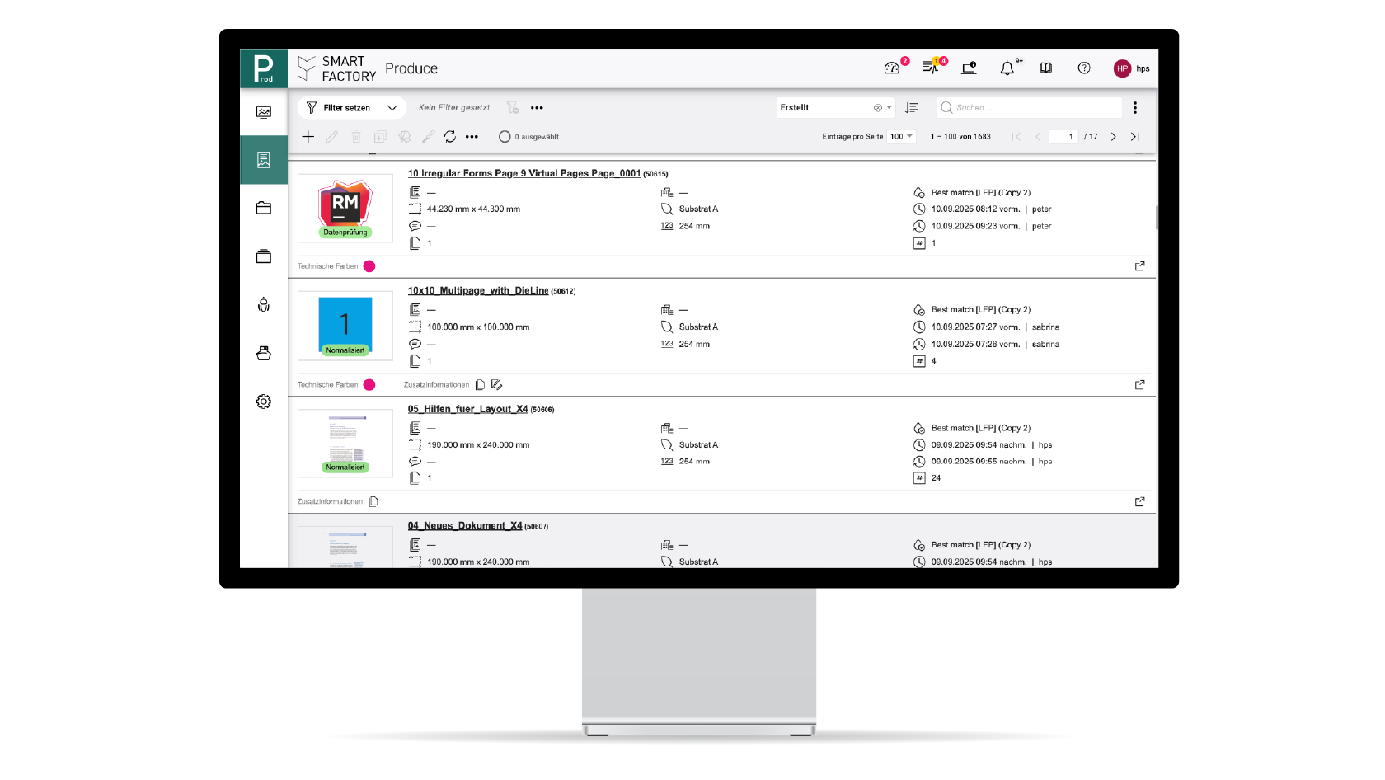Open 10x10_Multipage_with_DieLine in external view icon
The height and width of the screenshot is (780, 1385).
click(1139, 385)
